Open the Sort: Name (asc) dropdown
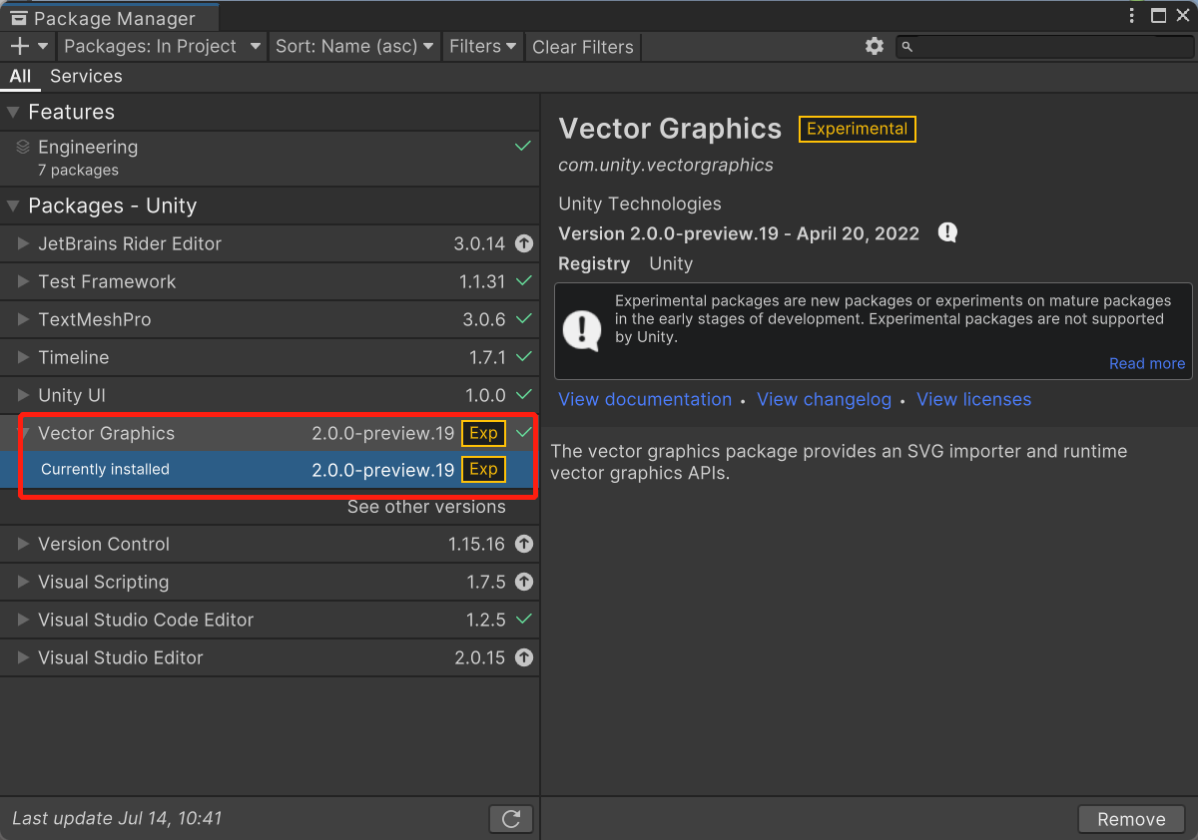 (x=353, y=46)
